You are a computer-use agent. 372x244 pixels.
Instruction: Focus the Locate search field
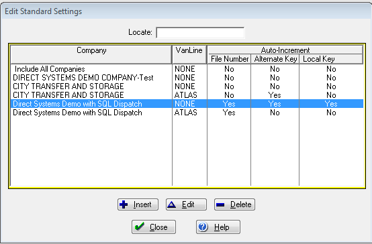click(200, 32)
